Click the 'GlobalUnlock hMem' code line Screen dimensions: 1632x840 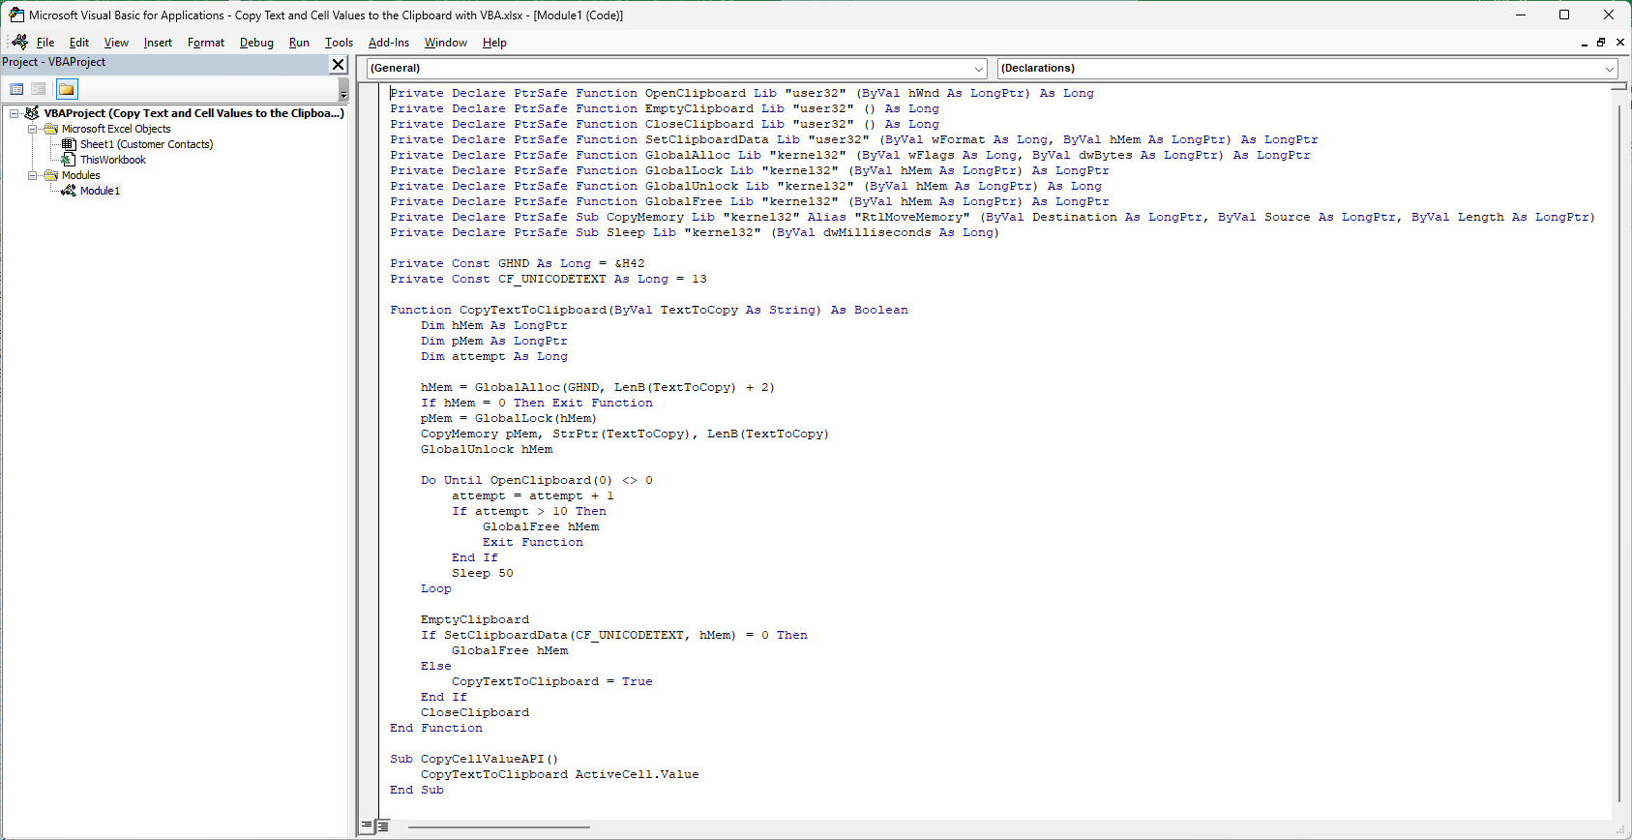point(487,449)
